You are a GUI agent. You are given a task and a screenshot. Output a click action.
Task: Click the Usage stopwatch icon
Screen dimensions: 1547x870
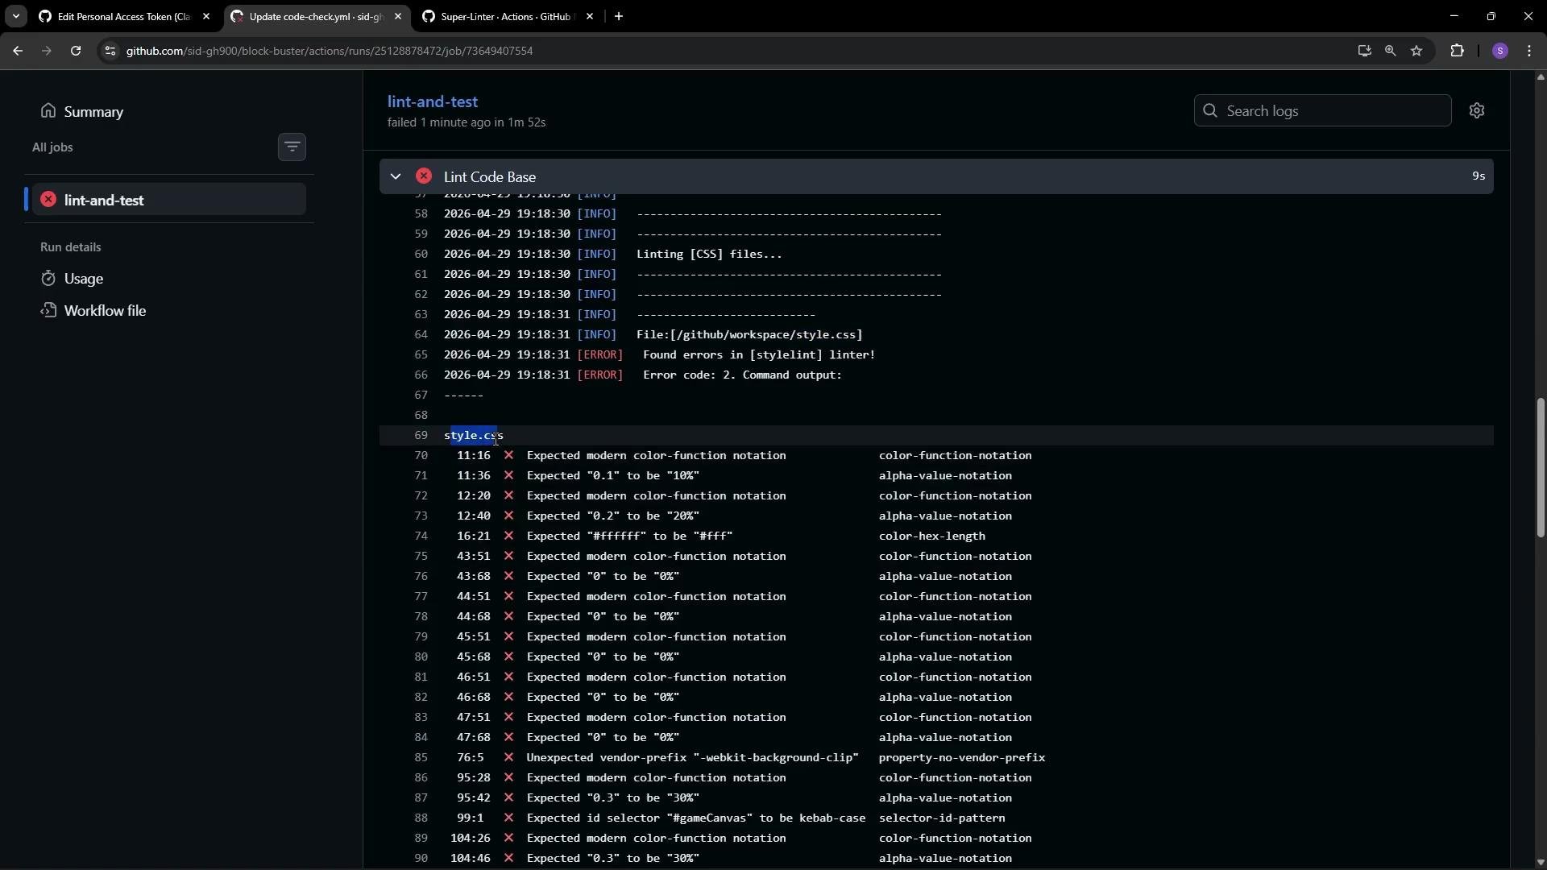click(48, 278)
